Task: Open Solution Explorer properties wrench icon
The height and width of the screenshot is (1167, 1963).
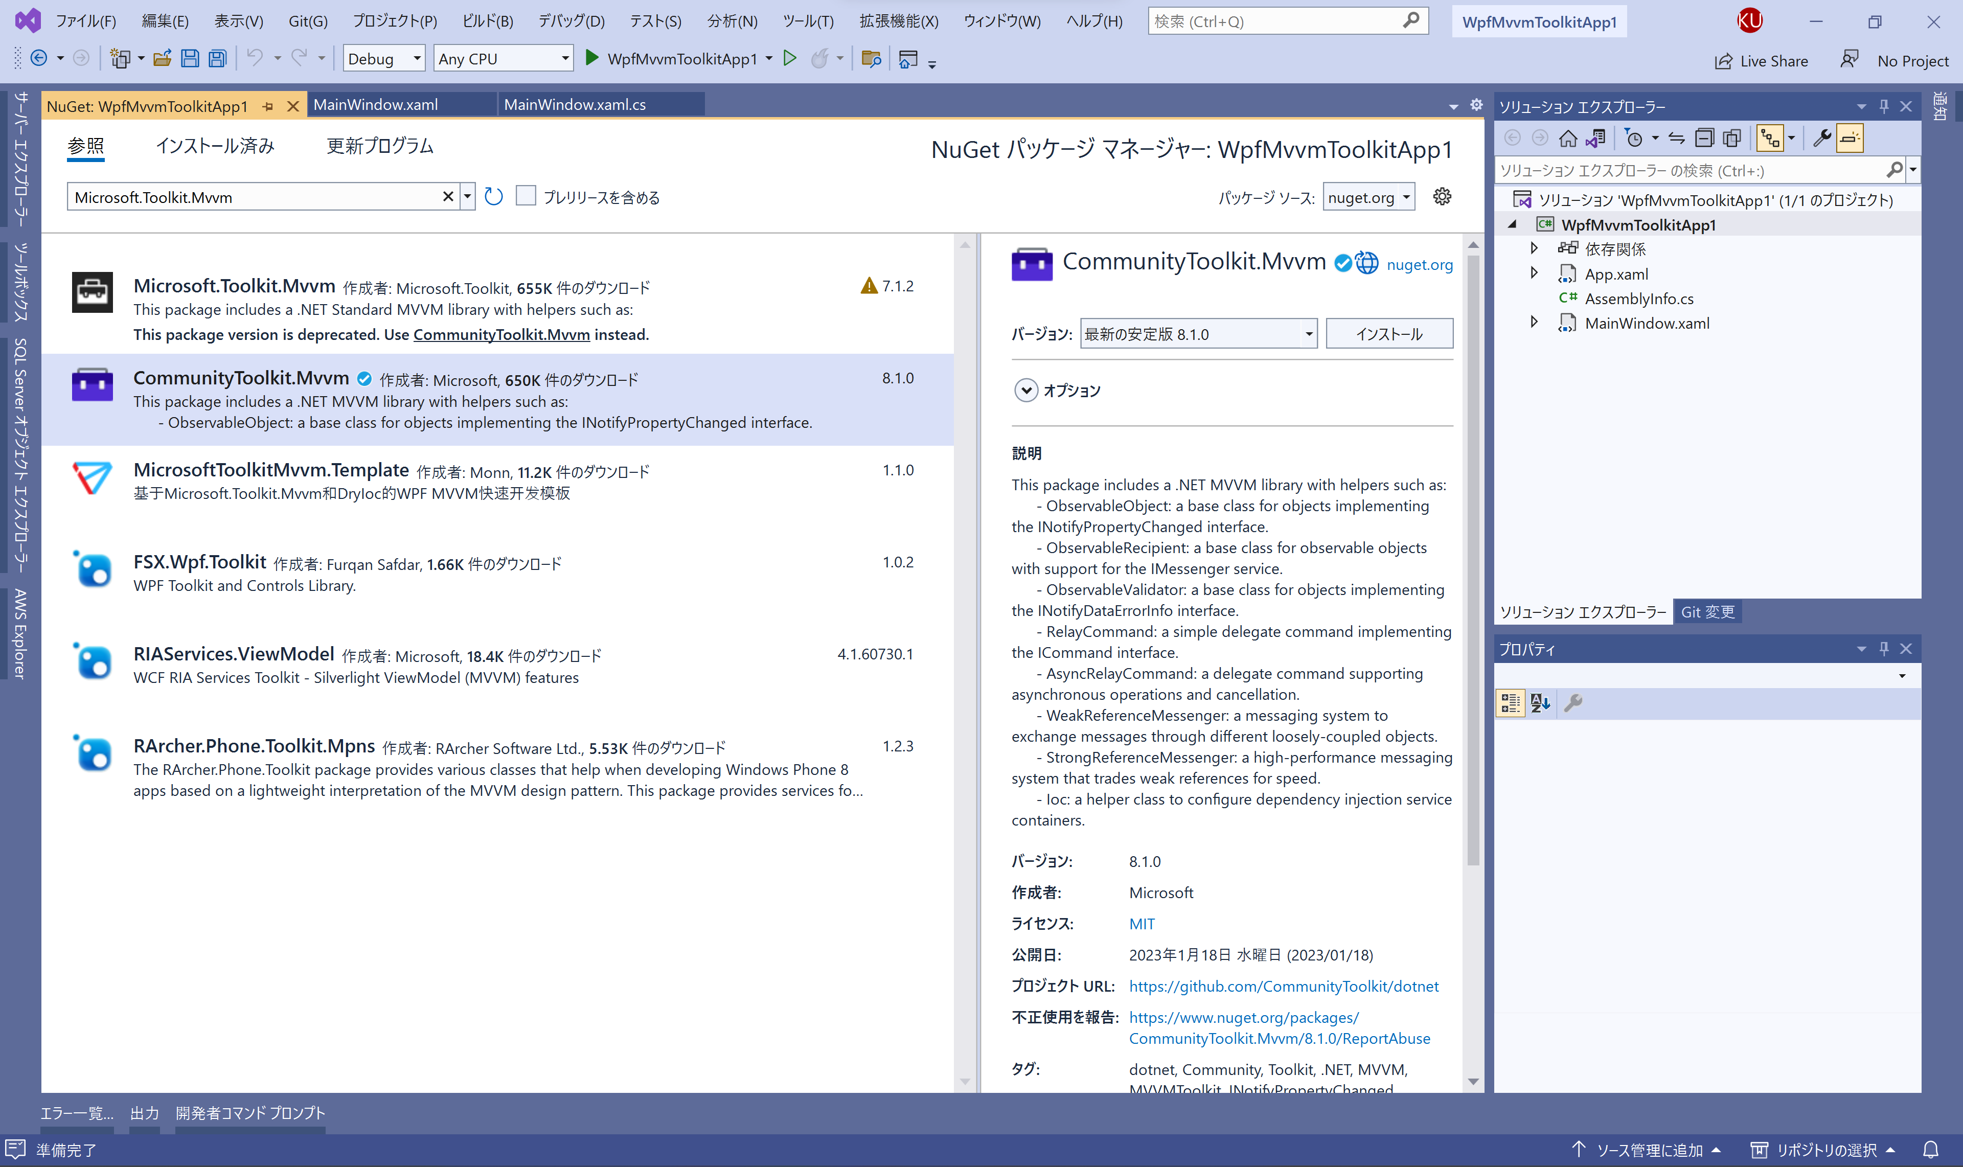Action: 1821,139
